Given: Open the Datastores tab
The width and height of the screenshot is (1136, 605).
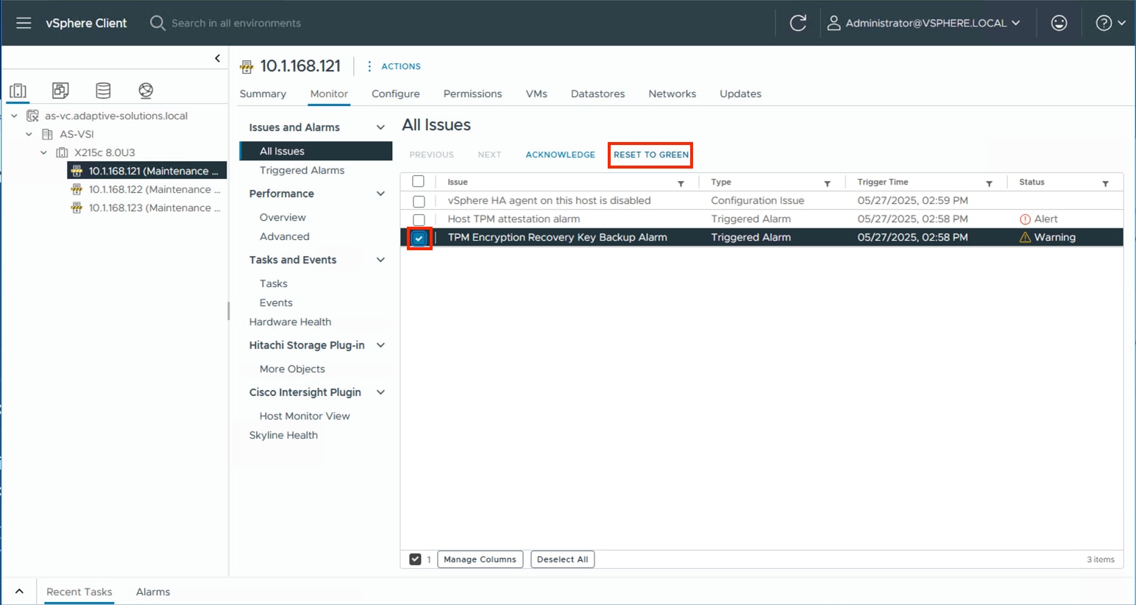Looking at the screenshot, I should coord(597,93).
